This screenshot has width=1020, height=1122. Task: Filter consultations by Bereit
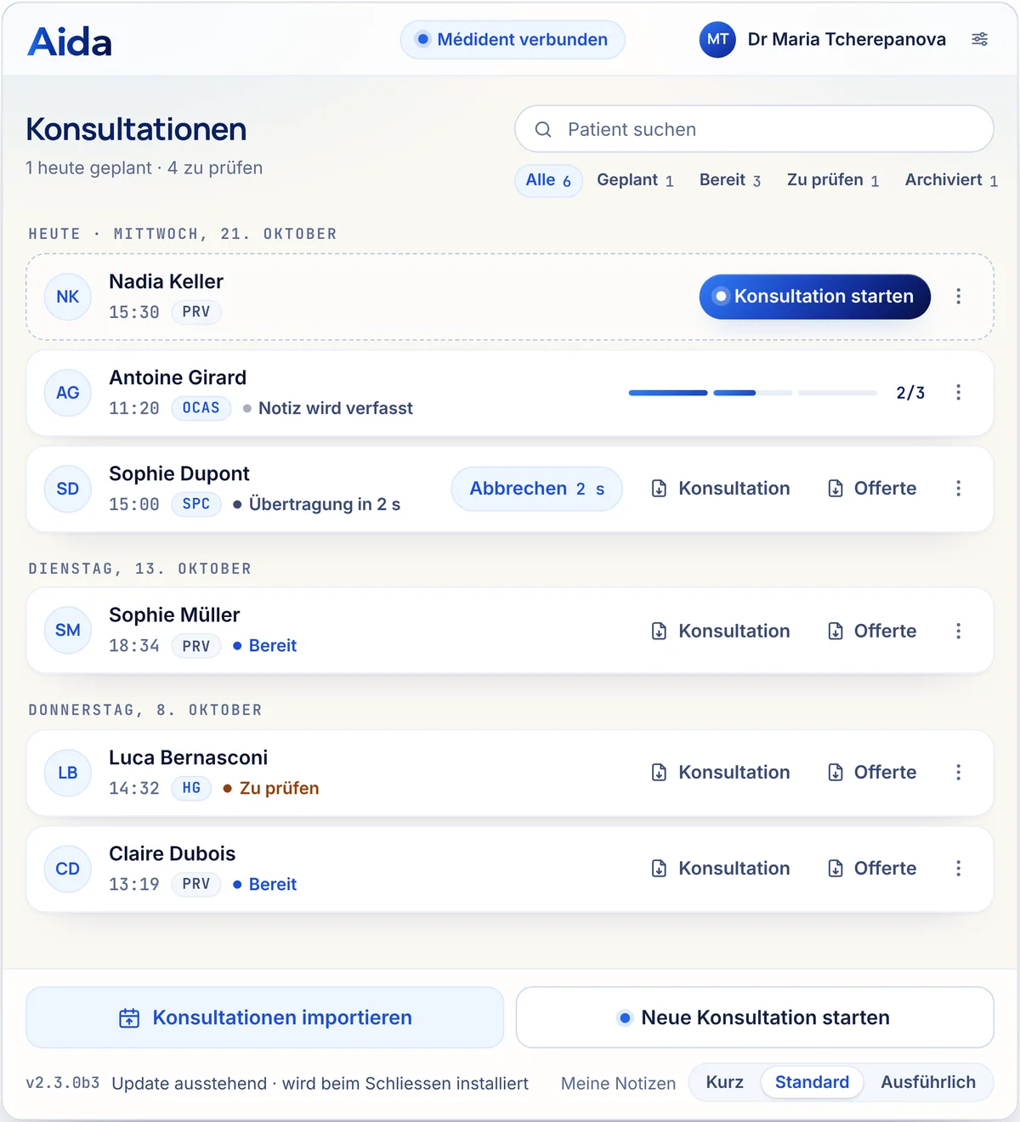click(x=730, y=180)
